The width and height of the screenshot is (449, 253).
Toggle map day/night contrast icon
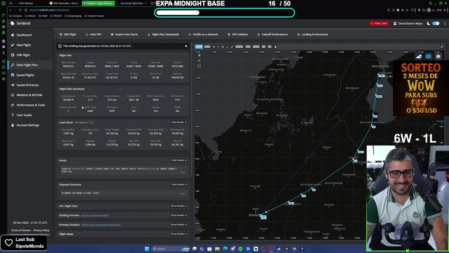coord(275,47)
